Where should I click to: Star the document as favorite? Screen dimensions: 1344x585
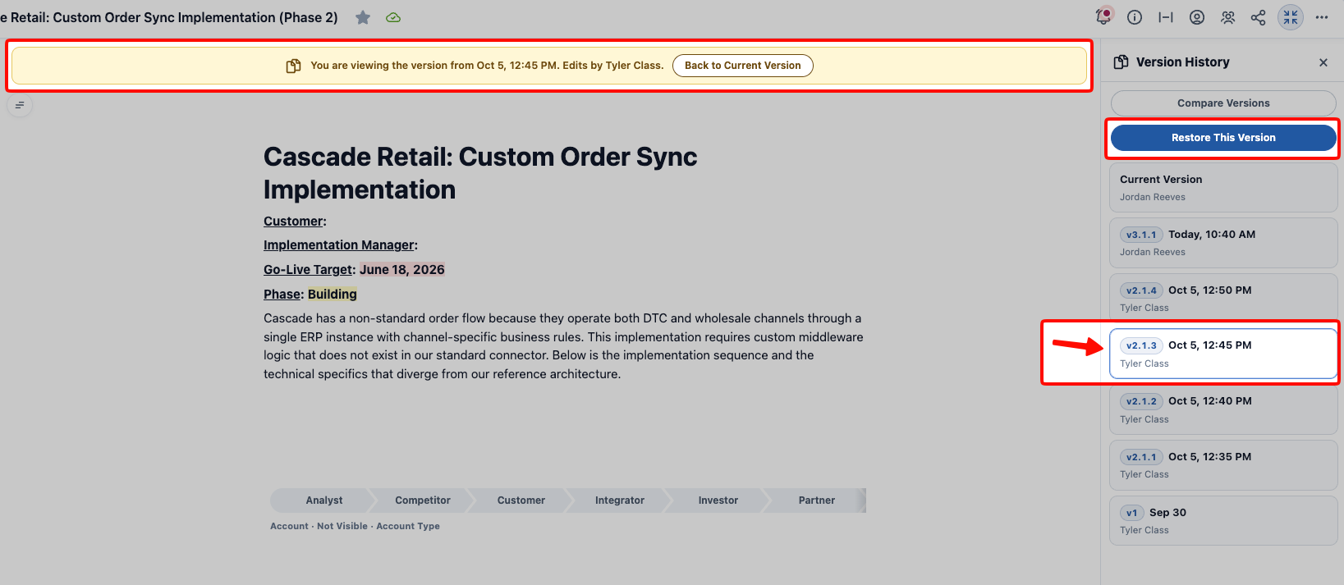coord(363,17)
